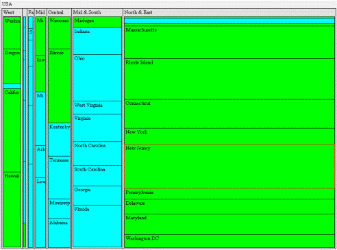Choose the Connecticut block

(x=229, y=114)
